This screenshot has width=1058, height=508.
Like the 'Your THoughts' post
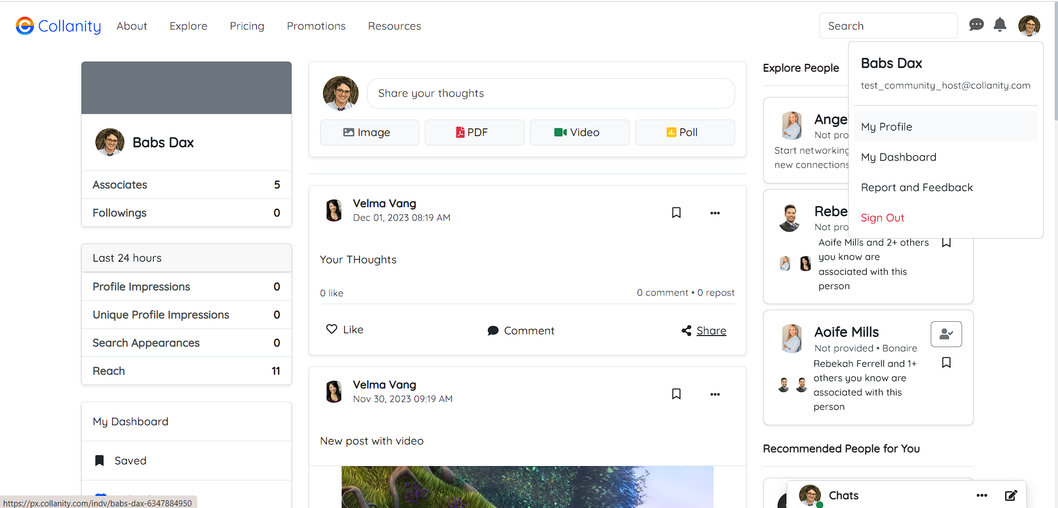[345, 329]
